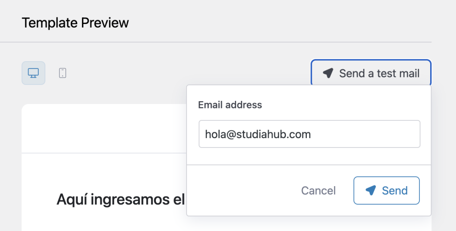456x231 pixels.
Task: Cancel the test mail dialog
Action: point(318,191)
